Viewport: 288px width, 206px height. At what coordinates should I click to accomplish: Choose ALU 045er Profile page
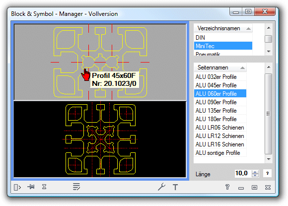[220, 85]
